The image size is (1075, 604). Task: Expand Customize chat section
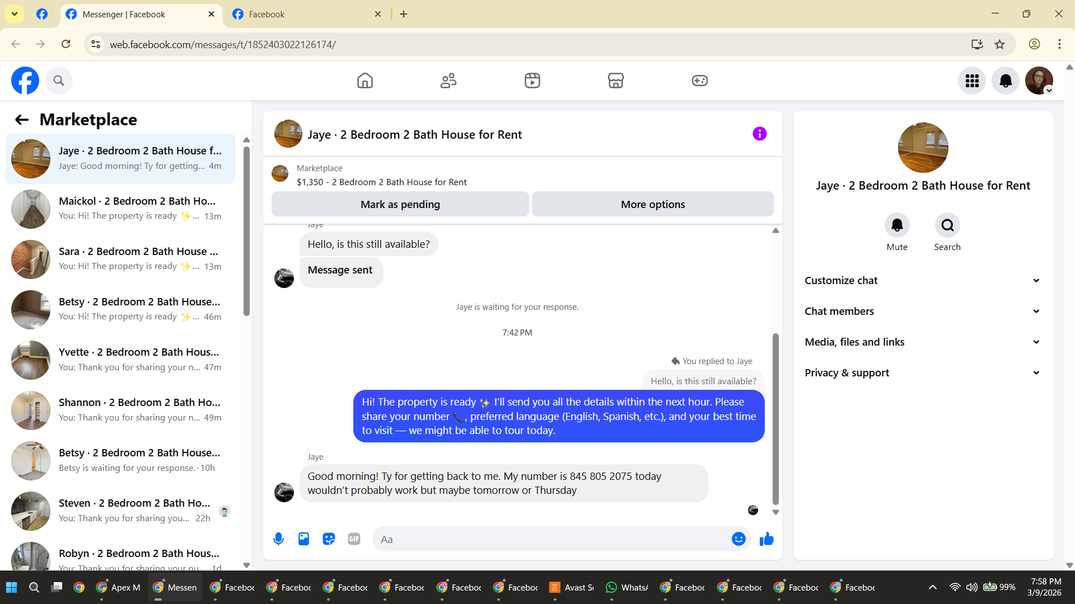922,281
